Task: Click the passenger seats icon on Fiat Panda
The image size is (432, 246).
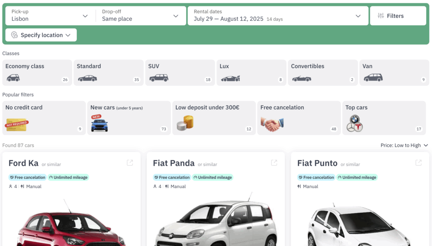Action: click(155, 186)
